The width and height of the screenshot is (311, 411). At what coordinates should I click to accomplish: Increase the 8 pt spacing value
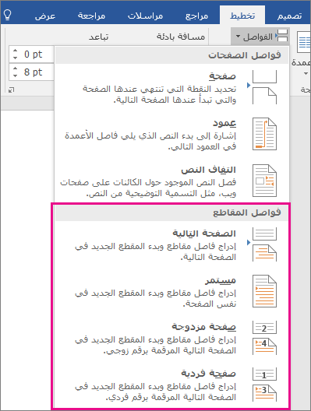(16, 68)
